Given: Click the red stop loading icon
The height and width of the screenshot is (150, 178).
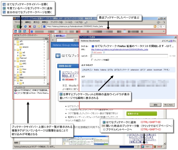Looking at the screenshot, I should pyautogui.click(x=30, y=27).
